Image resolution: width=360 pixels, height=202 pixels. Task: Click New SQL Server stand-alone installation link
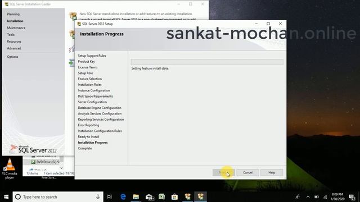[x=136, y=14]
